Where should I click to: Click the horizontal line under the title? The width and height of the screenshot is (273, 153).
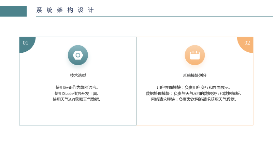155,16
